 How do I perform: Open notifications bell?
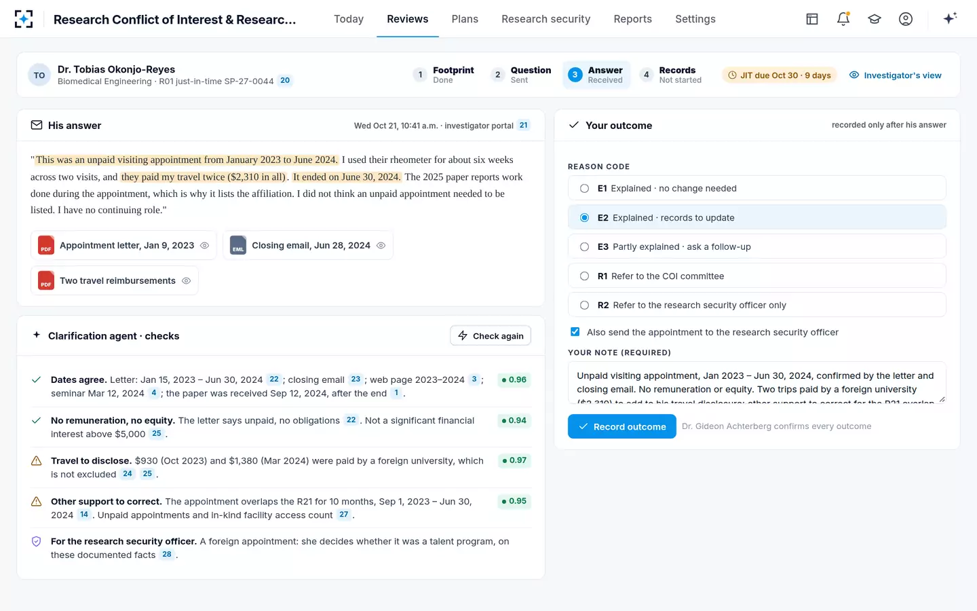(x=843, y=19)
